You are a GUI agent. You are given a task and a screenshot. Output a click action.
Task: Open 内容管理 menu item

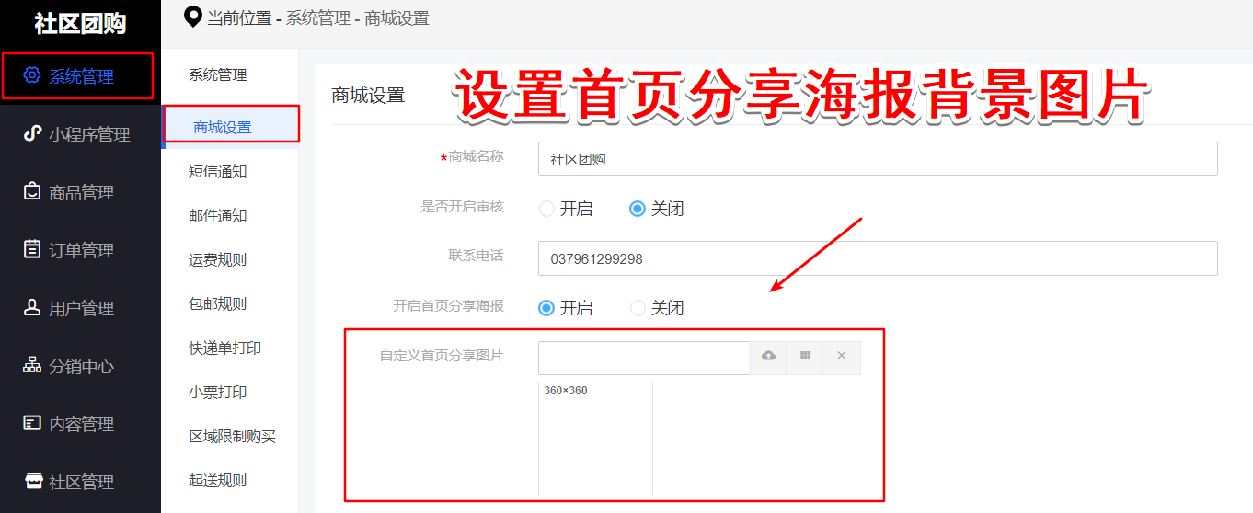(x=80, y=424)
